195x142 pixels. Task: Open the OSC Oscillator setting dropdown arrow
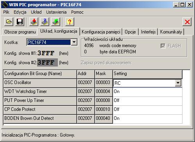[178, 83]
